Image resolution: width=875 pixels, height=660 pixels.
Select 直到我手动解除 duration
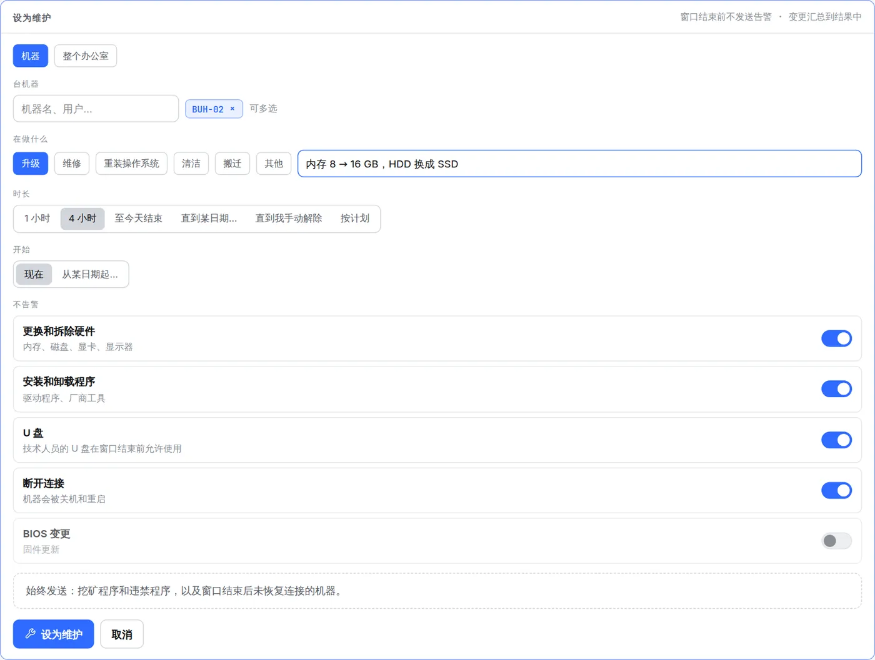(x=289, y=219)
